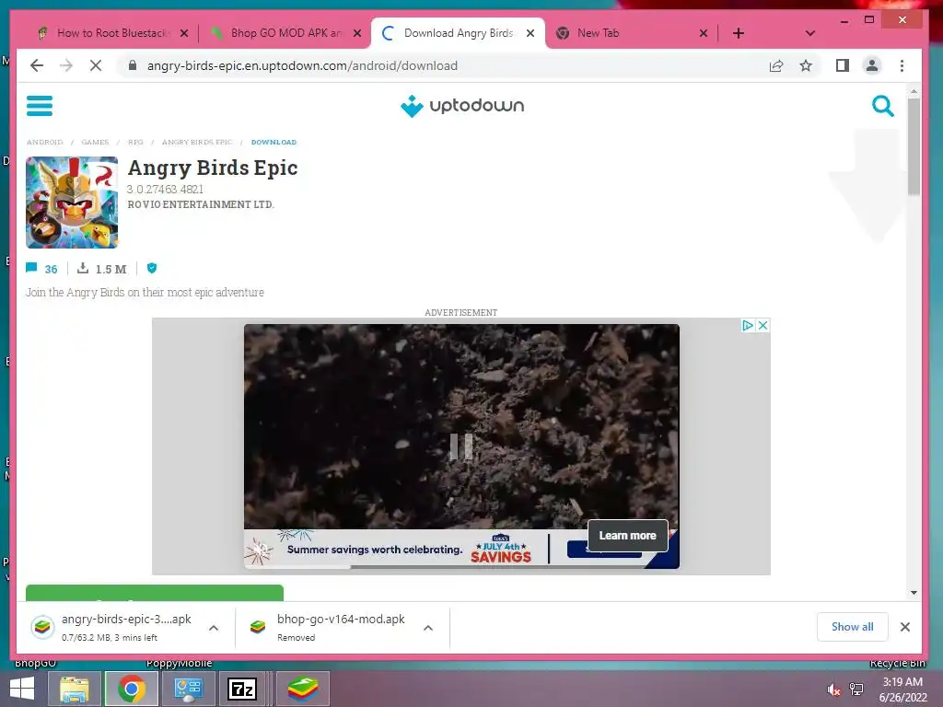
Task: Open a new tab with plus button
Action: (x=739, y=33)
